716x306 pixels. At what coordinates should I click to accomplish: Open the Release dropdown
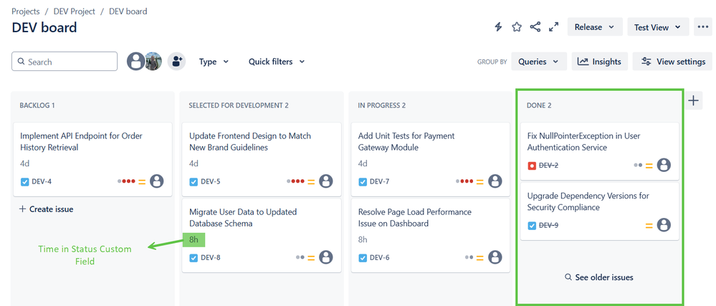pos(595,27)
